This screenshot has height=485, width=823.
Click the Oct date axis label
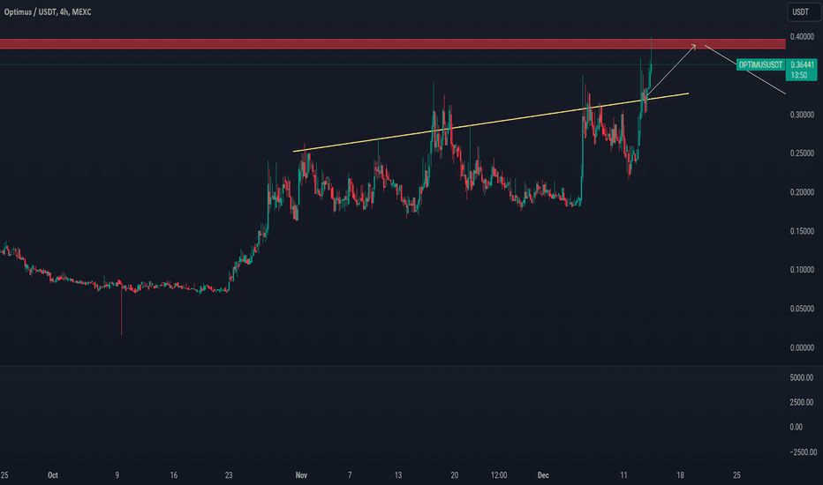click(x=52, y=475)
